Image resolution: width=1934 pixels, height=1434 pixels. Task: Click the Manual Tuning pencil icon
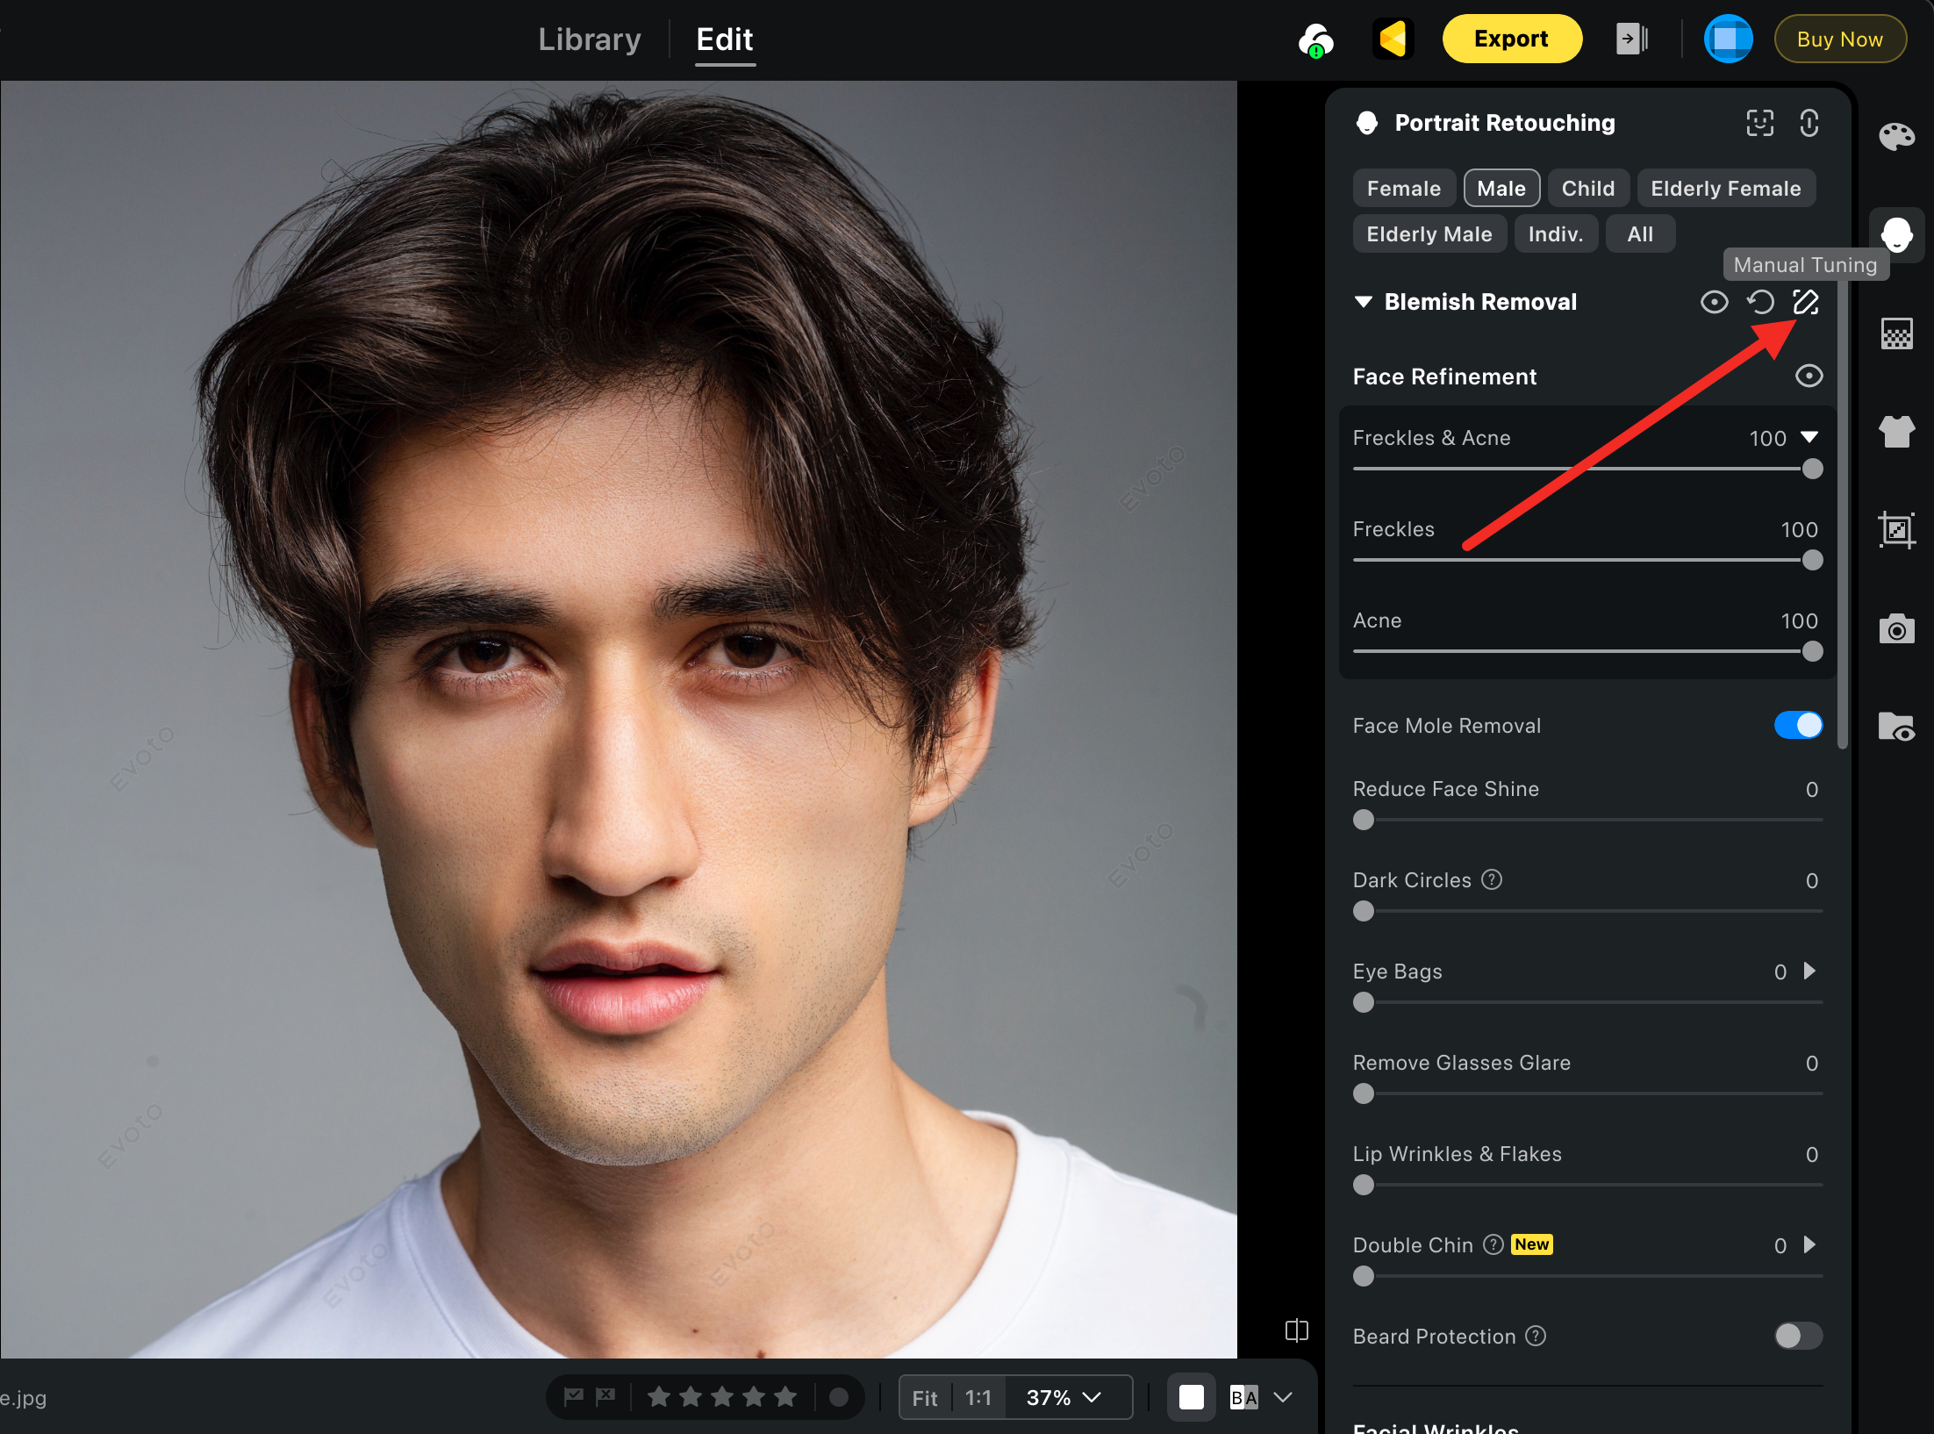coord(1805,302)
